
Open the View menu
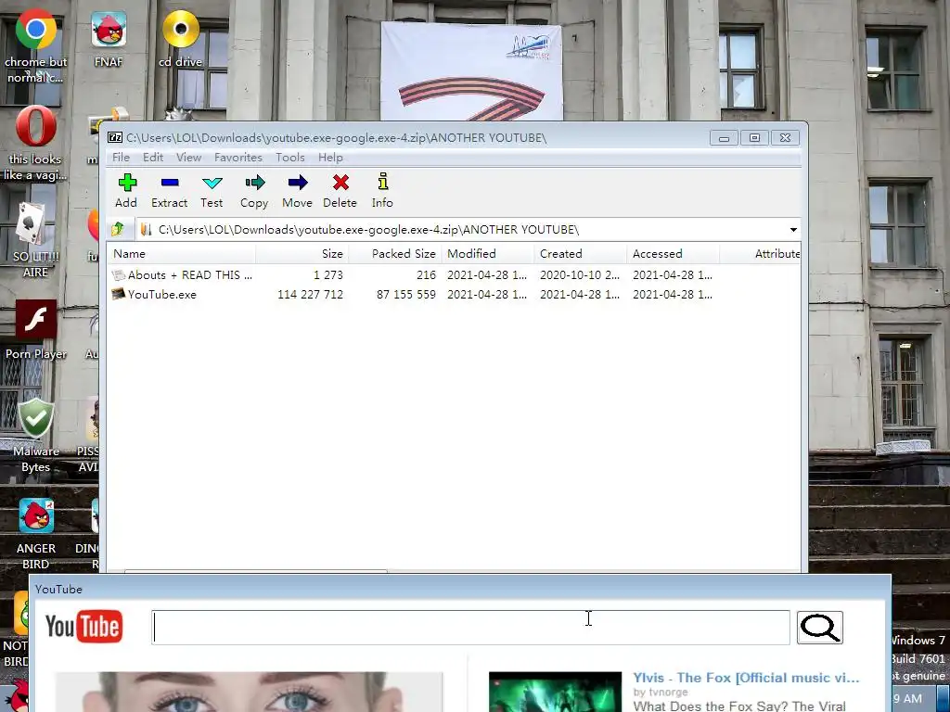188,158
